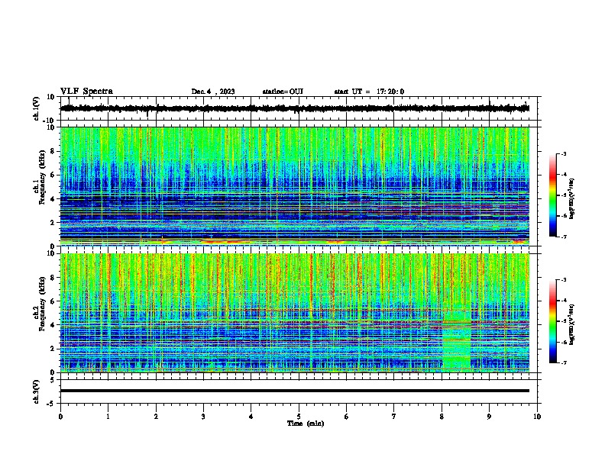The height and width of the screenshot is (467, 605).
Task: Click time axis tick label 2
Action: pos(156,417)
